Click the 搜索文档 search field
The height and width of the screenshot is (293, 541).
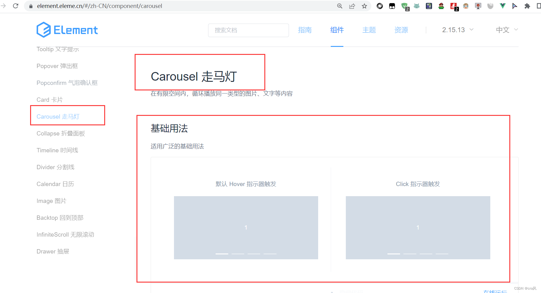coord(248,30)
